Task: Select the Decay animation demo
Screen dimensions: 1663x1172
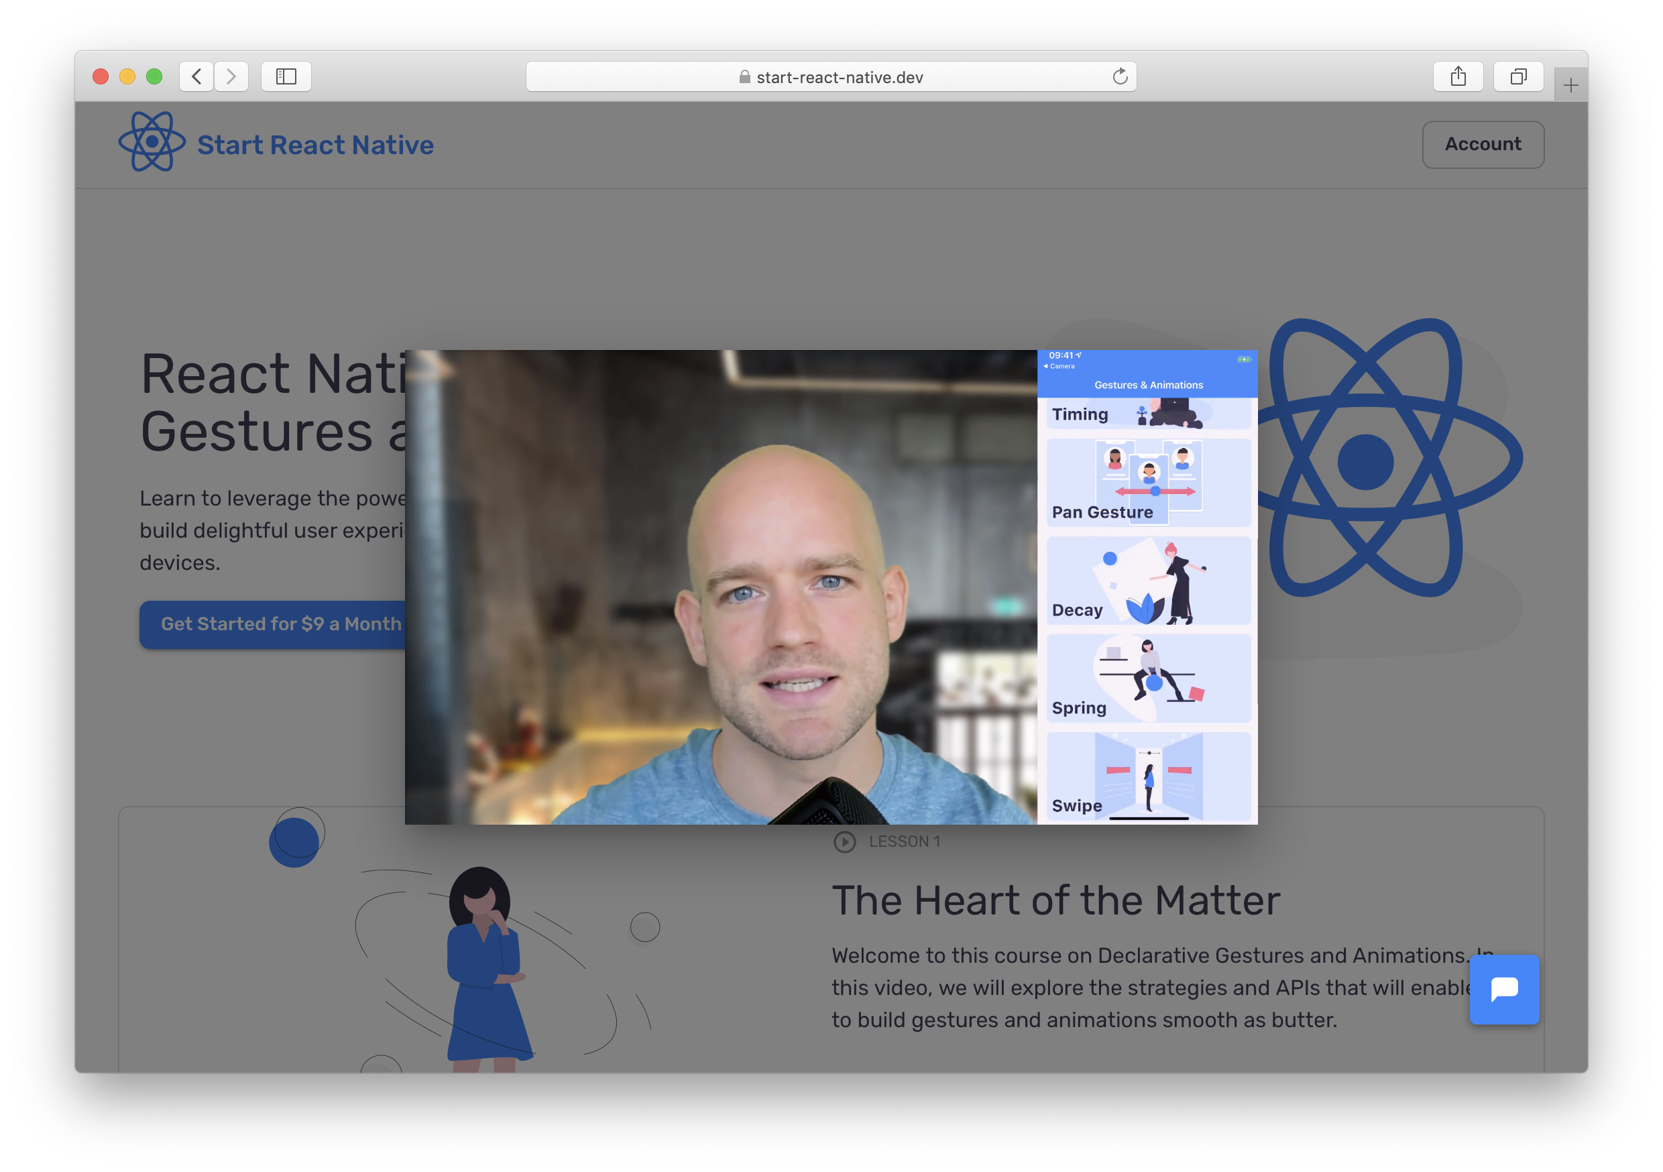Action: point(1148,580)
